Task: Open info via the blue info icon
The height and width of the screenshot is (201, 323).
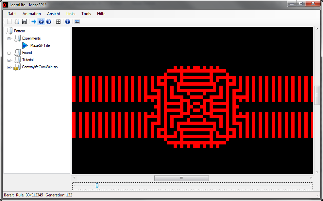Action: click(68, 22)
